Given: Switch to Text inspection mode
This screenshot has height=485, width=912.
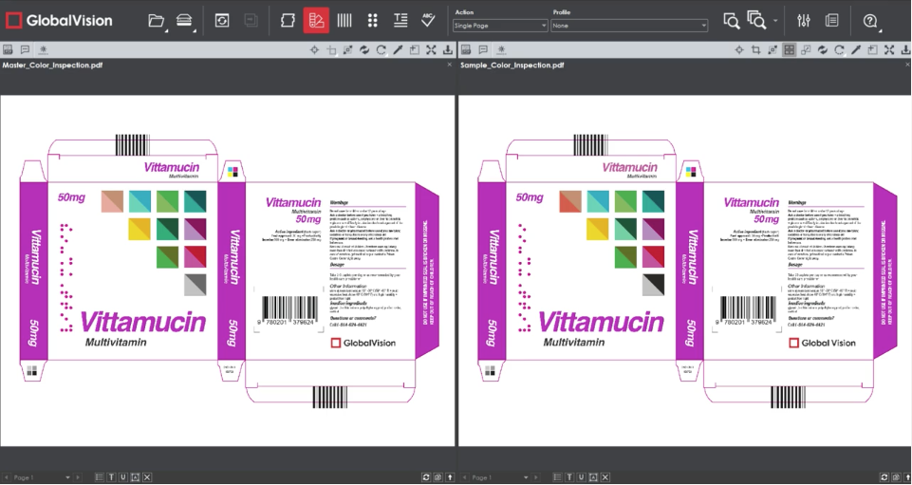Looking at the screenshot, I should coord(400,21).
